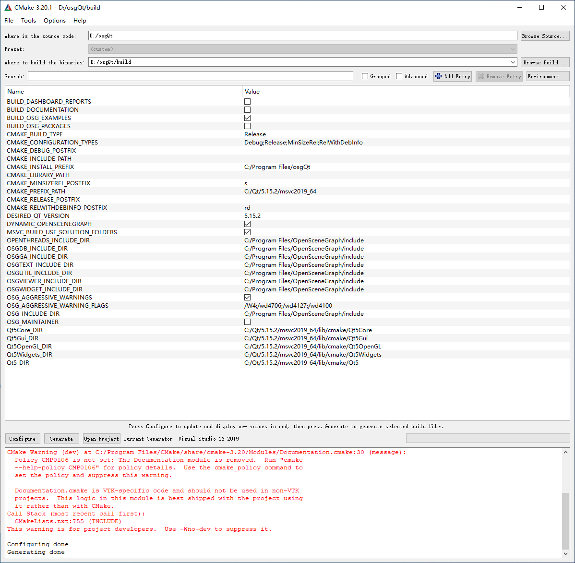Click the Browse Source button
The image size is (575, 563).
545,36
